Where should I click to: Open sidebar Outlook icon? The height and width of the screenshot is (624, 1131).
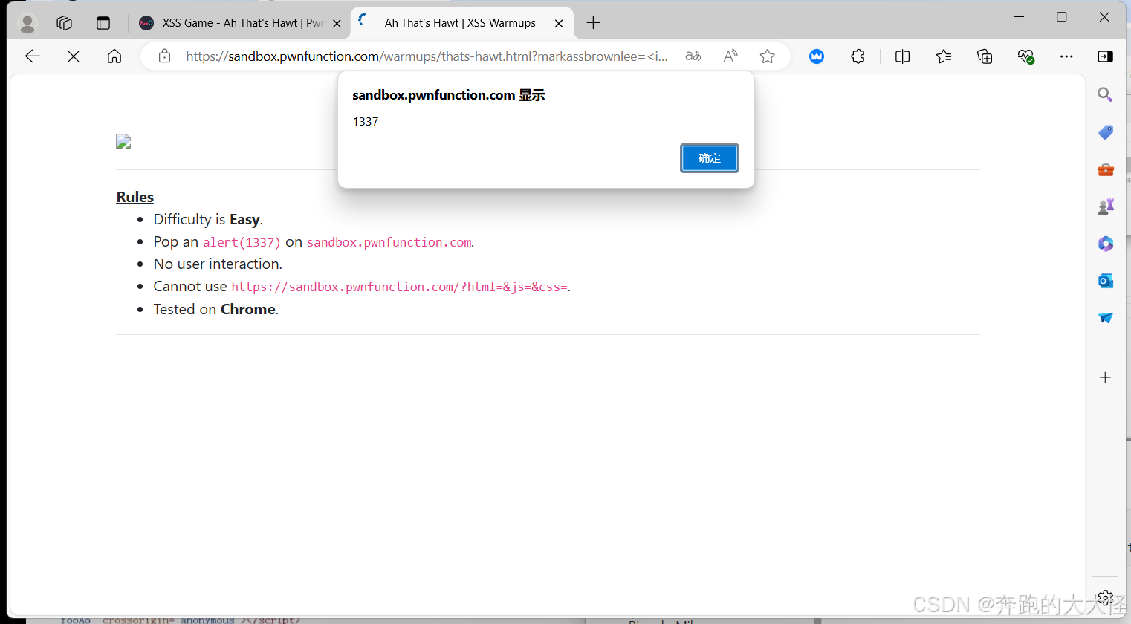[x=1106, y=281]
